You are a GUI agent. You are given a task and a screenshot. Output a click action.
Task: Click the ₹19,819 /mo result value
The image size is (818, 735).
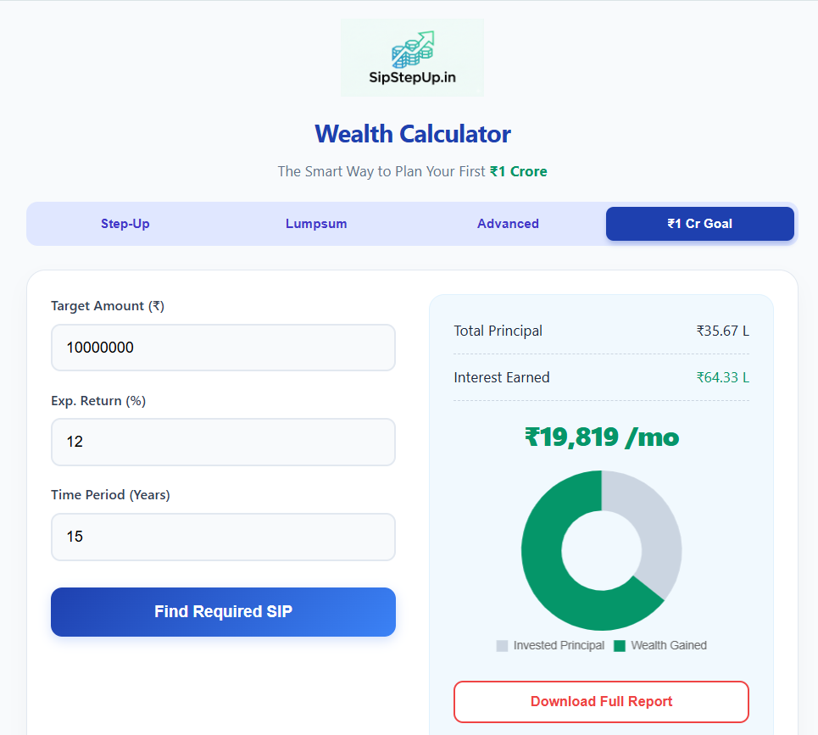click(x=601, y=437)
